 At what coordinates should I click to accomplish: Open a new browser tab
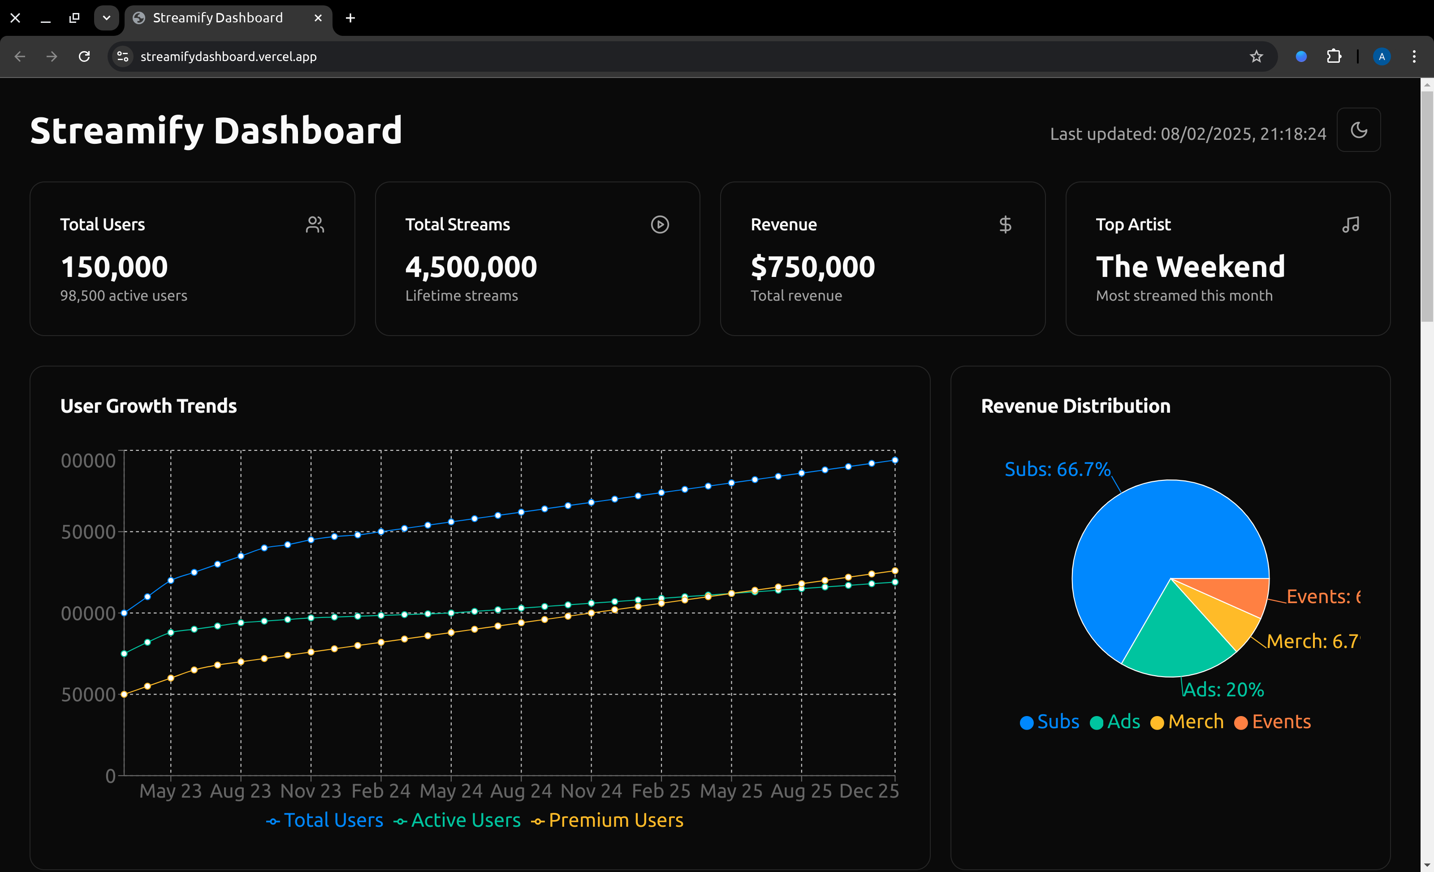350,18
